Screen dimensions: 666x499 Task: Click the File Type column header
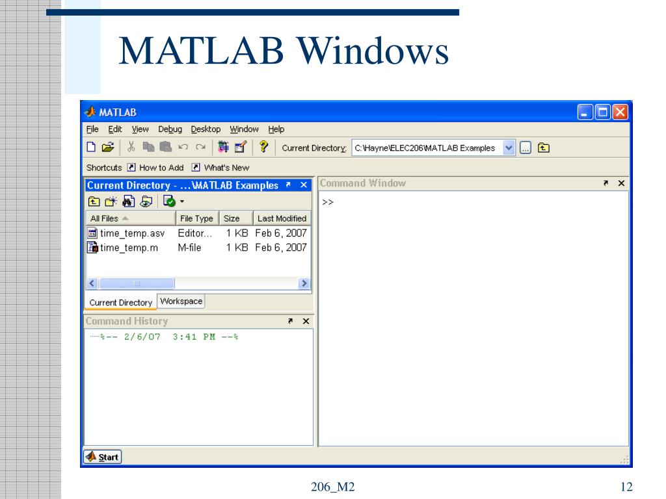[x=197, y=218]
